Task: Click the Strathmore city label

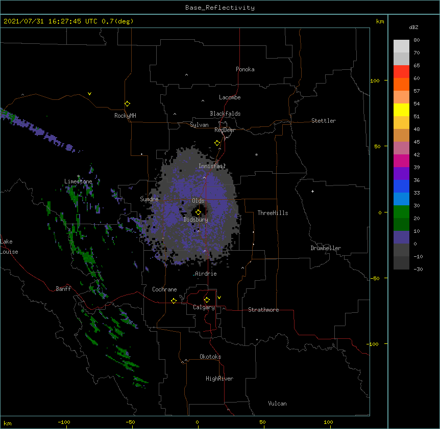Action: tap(263, 310)
